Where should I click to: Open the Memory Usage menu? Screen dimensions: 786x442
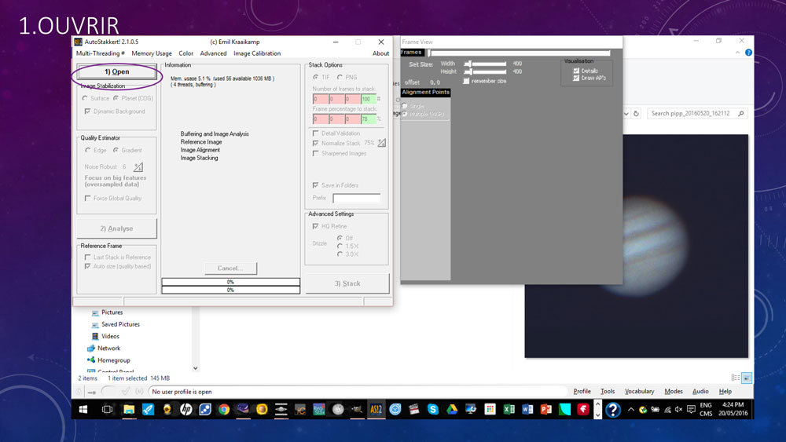(152, 53)
